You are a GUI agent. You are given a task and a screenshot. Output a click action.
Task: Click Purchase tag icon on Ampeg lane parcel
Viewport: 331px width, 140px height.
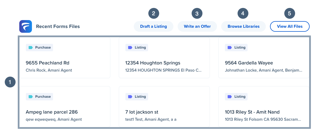point(31,97)
